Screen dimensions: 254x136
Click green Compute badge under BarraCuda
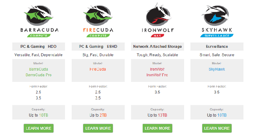(x=39, y=35)
